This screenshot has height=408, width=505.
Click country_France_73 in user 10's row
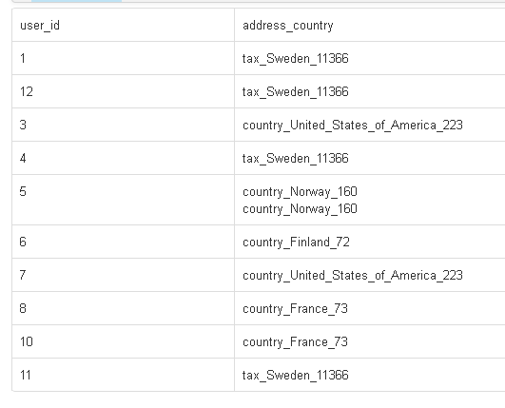295,341
